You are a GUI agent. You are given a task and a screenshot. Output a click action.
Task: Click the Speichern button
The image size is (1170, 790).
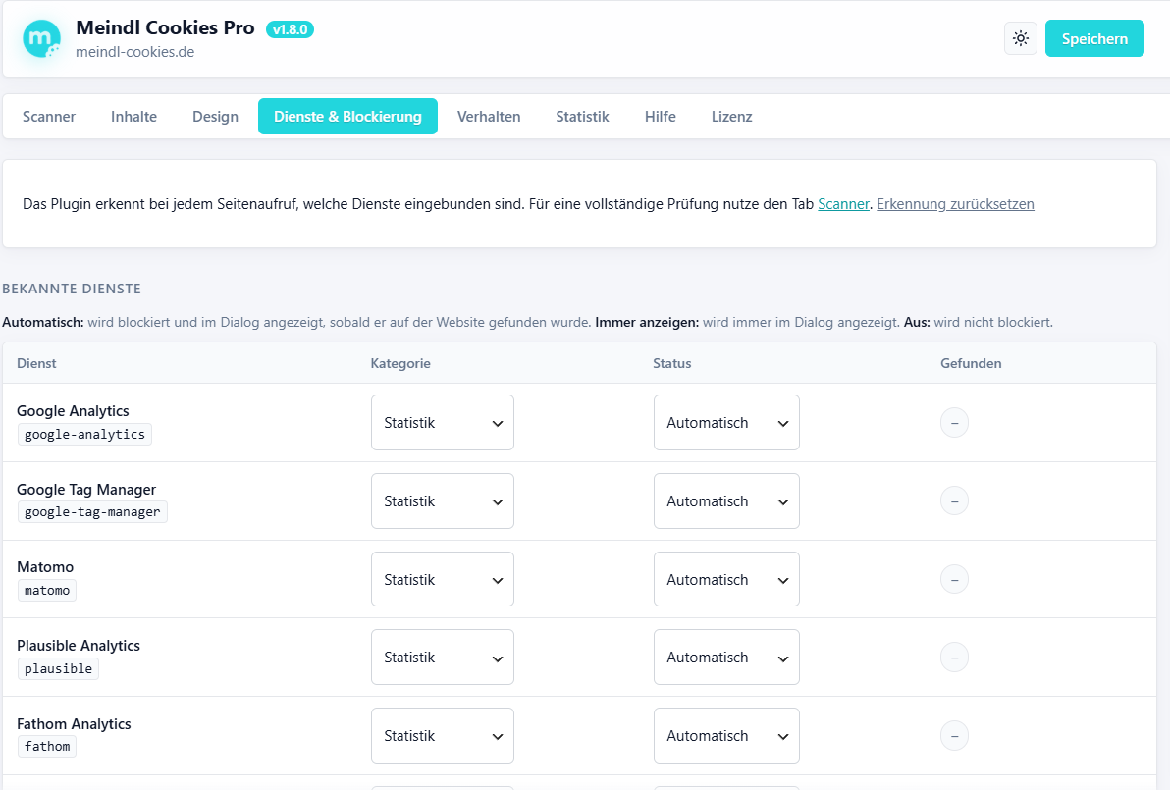1094,39
